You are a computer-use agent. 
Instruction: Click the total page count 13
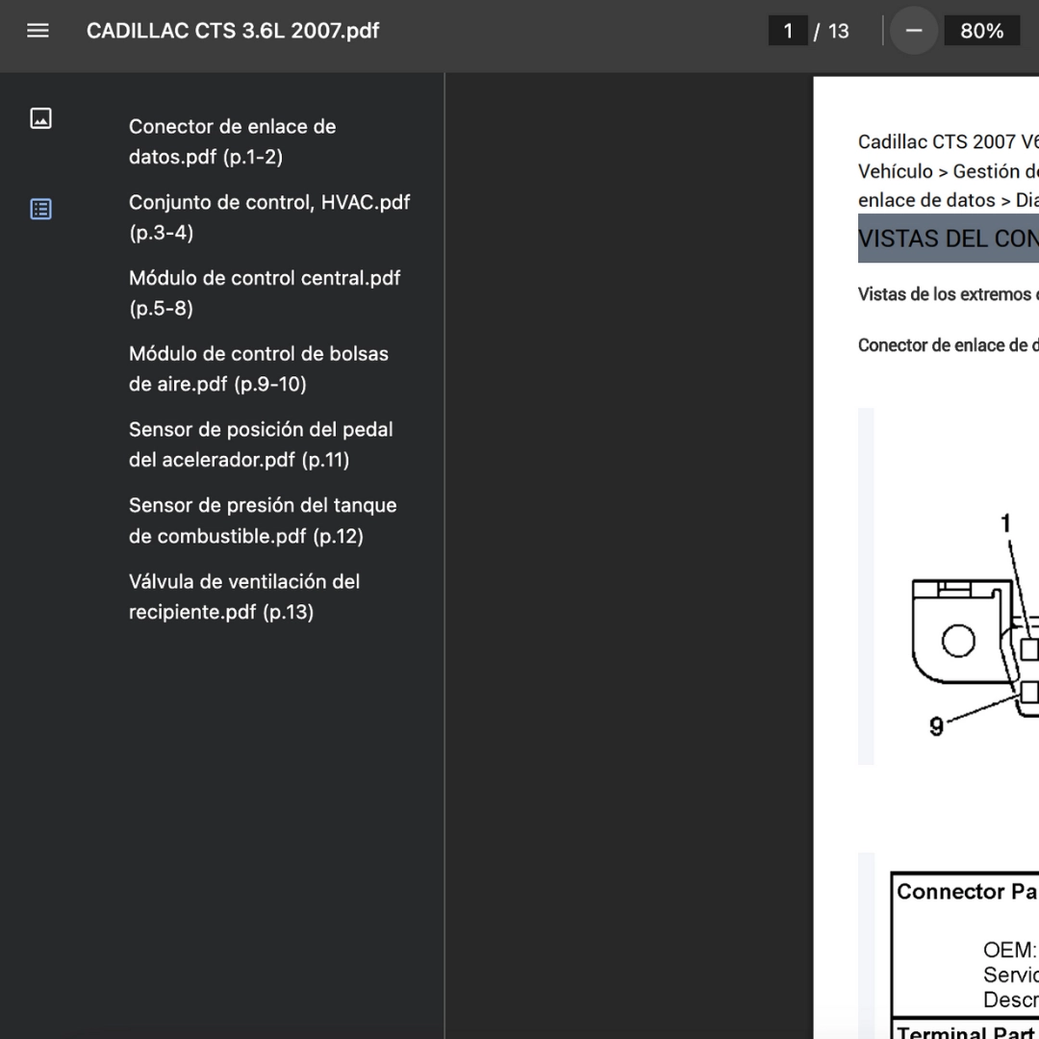click(x=838, y=31)
